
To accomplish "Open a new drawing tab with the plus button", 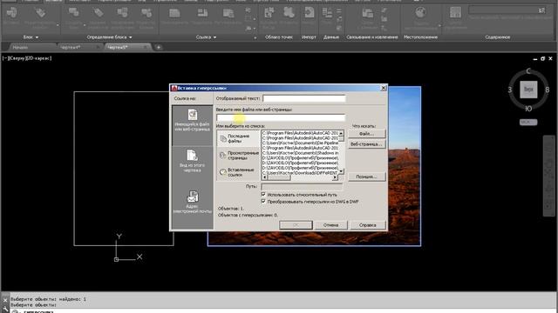I will click(x=159, y=47).
